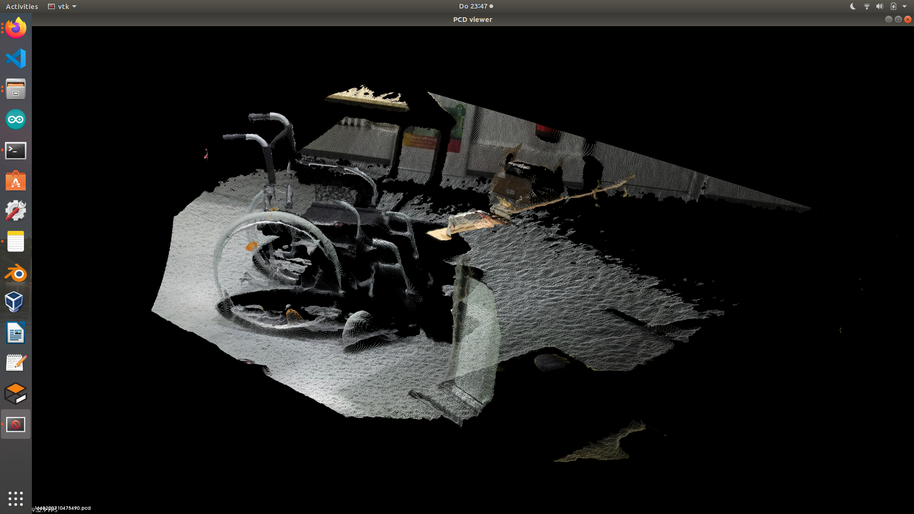Open LibreOffice Writer from the dock

pyautogui.click(x=16, y=333)
